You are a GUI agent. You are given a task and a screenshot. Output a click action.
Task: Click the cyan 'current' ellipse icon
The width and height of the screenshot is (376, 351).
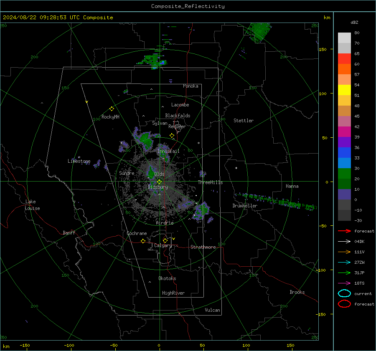344,293
